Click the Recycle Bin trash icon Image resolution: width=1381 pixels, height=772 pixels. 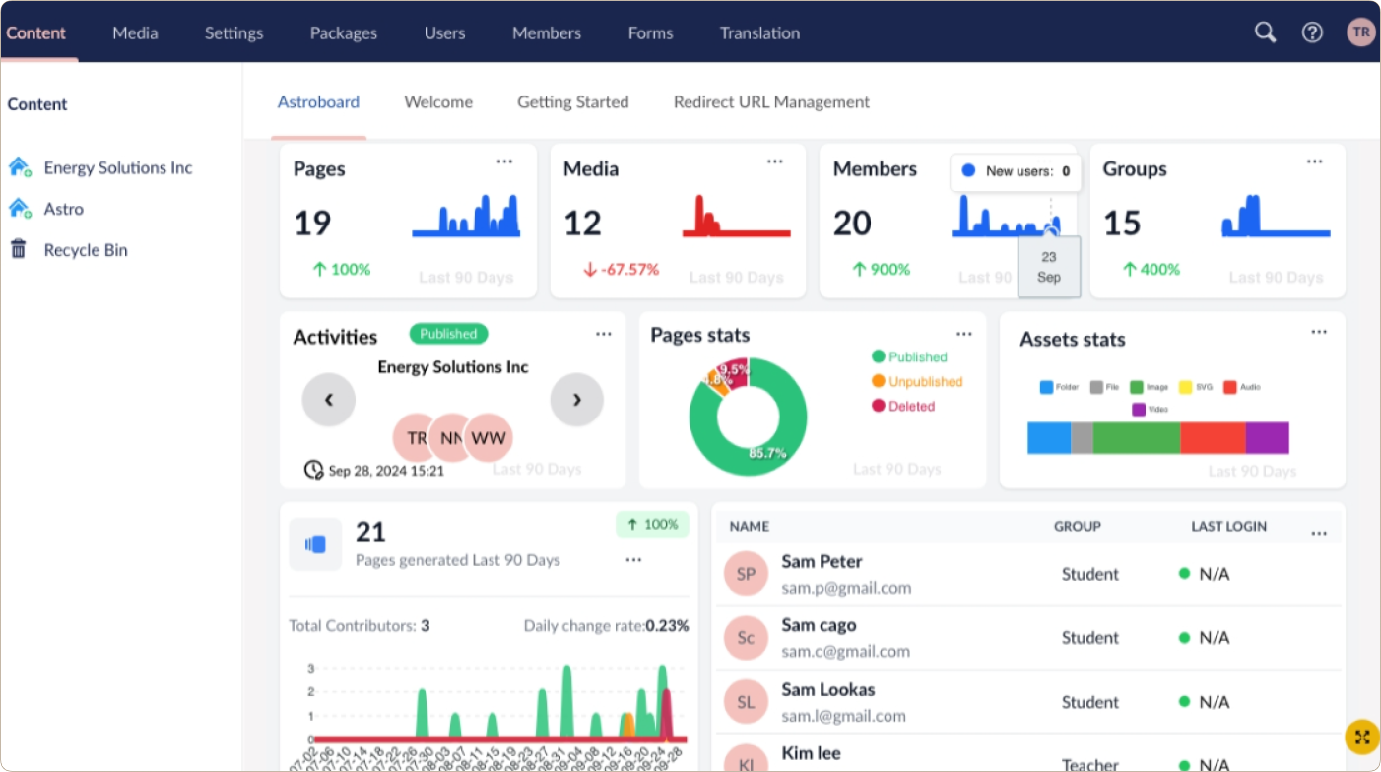click(19, 250)
